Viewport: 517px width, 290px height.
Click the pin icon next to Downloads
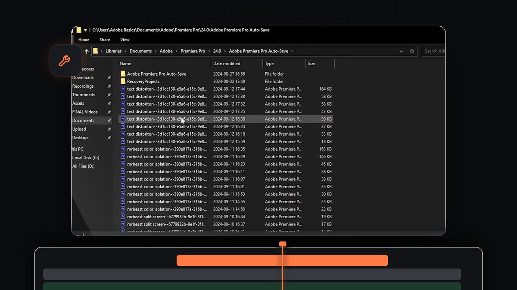click(109, 78)
